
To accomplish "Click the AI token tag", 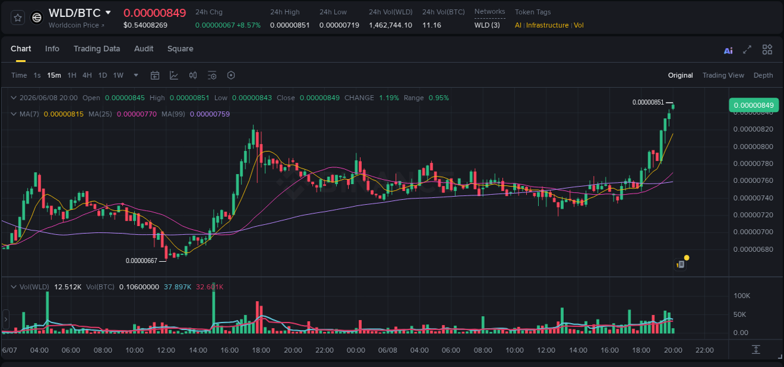I will (x=518, y=25).
